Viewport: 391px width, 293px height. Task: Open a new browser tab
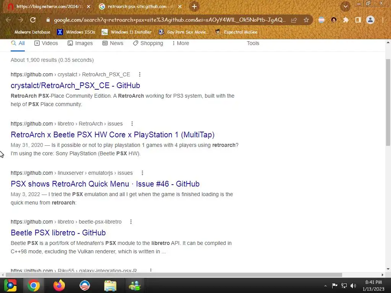(194, 6)
